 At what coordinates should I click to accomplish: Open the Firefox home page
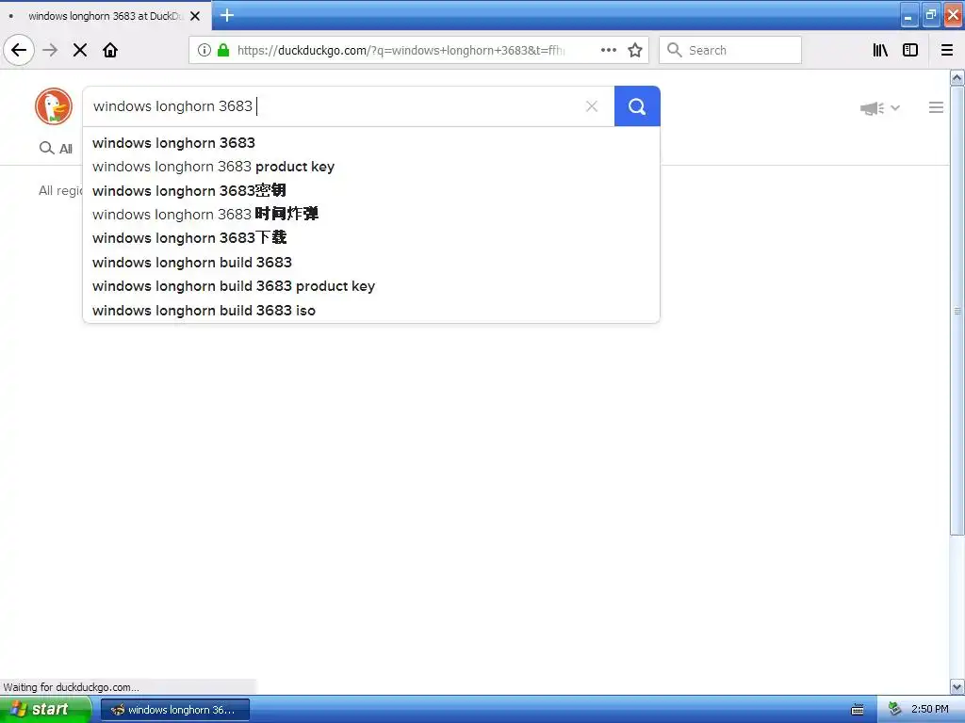point(110,51)
